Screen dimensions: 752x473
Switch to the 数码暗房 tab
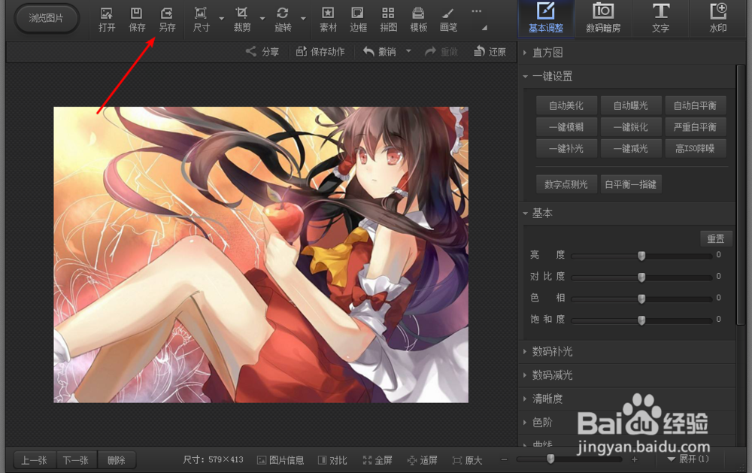pyautogui.click(x=603, y=18)
